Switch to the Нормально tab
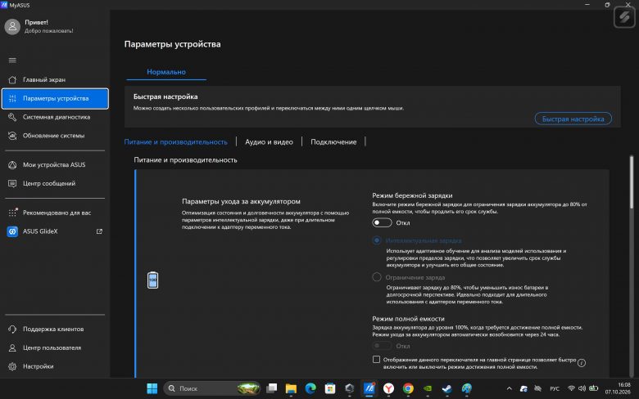639x399 pixels. point(166,72)
